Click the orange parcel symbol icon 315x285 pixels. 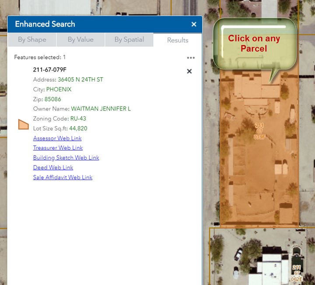[24, 124]
